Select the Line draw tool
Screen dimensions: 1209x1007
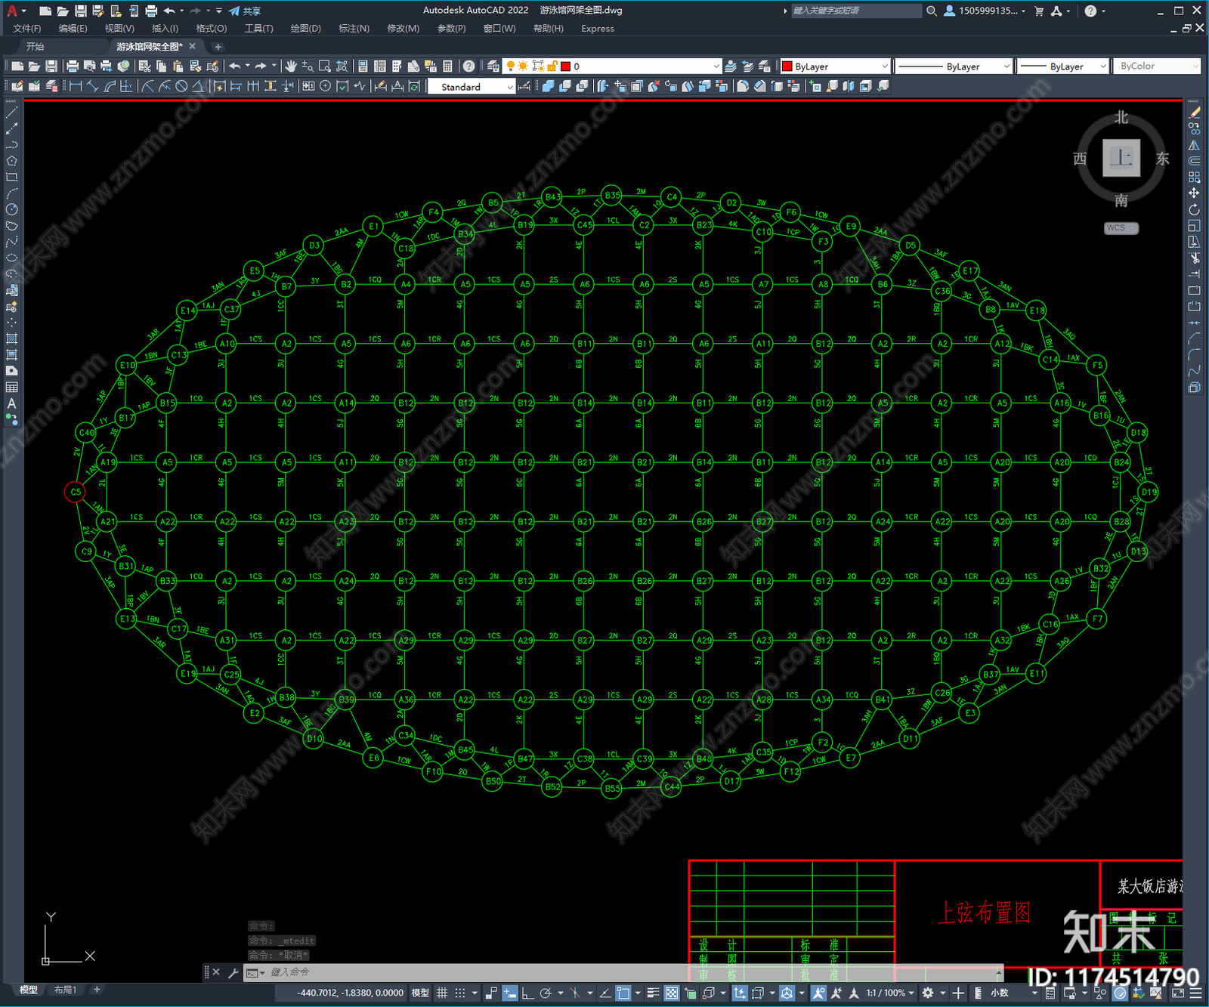pos(11,113)
